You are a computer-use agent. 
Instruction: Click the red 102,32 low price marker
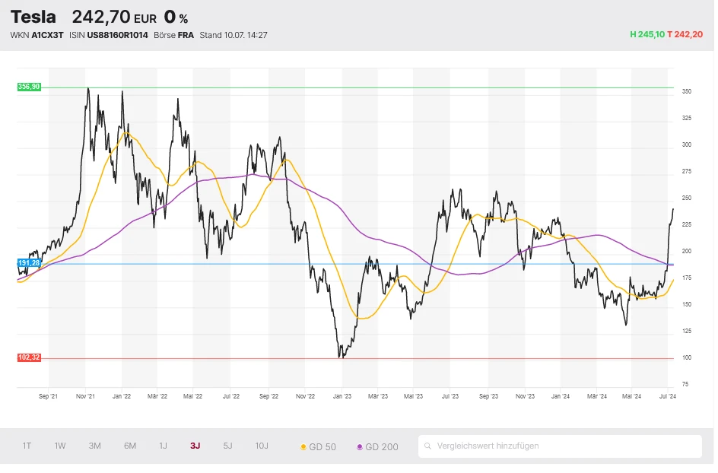(29, 357)
